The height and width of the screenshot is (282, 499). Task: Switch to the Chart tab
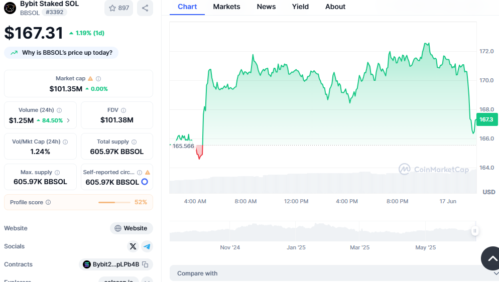(187, 7)
